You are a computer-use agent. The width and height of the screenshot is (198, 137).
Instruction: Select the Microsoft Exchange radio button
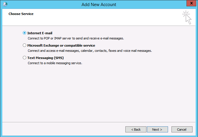[x=24, y=45]
